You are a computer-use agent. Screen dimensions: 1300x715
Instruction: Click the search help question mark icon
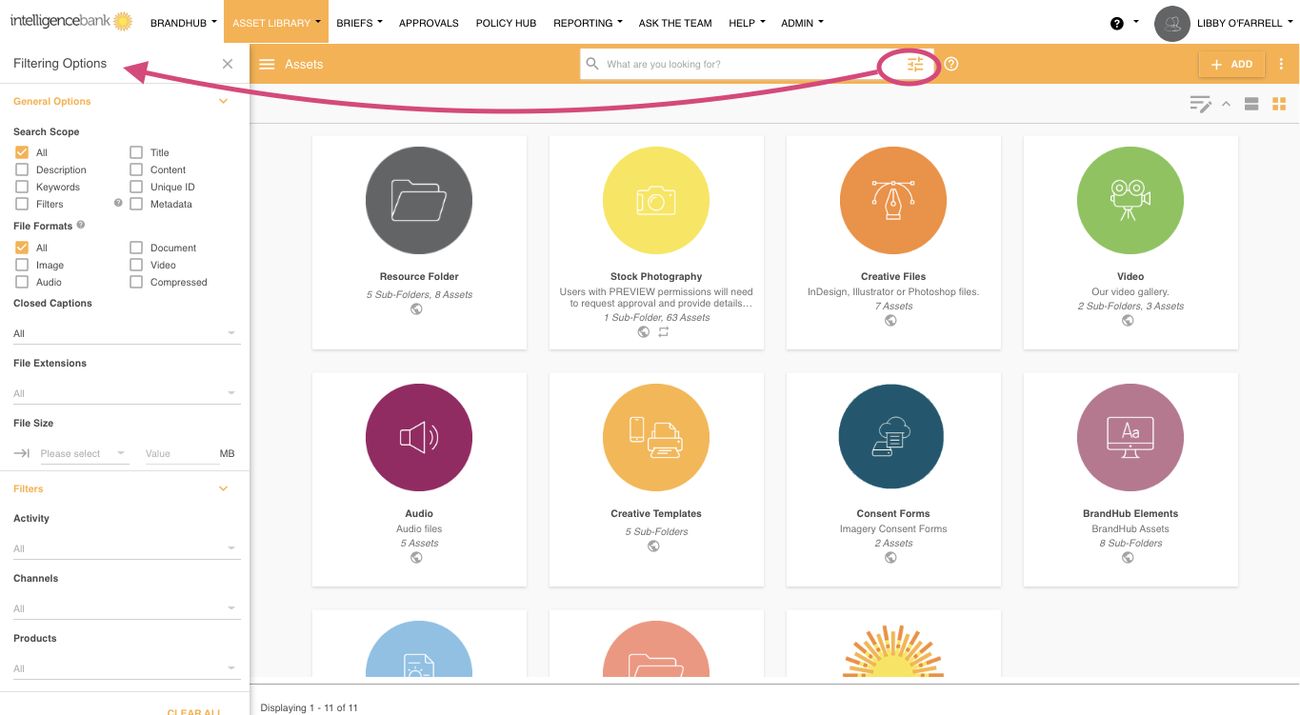950,64
